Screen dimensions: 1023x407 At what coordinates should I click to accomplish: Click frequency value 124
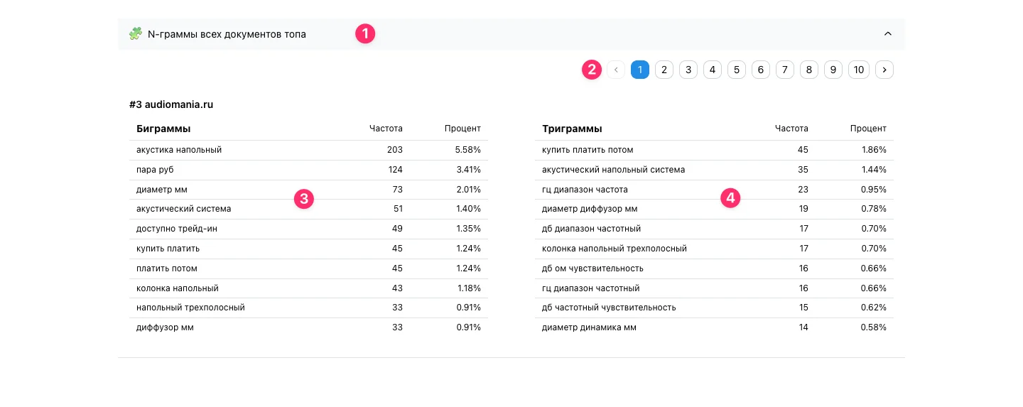coord(395,170)
